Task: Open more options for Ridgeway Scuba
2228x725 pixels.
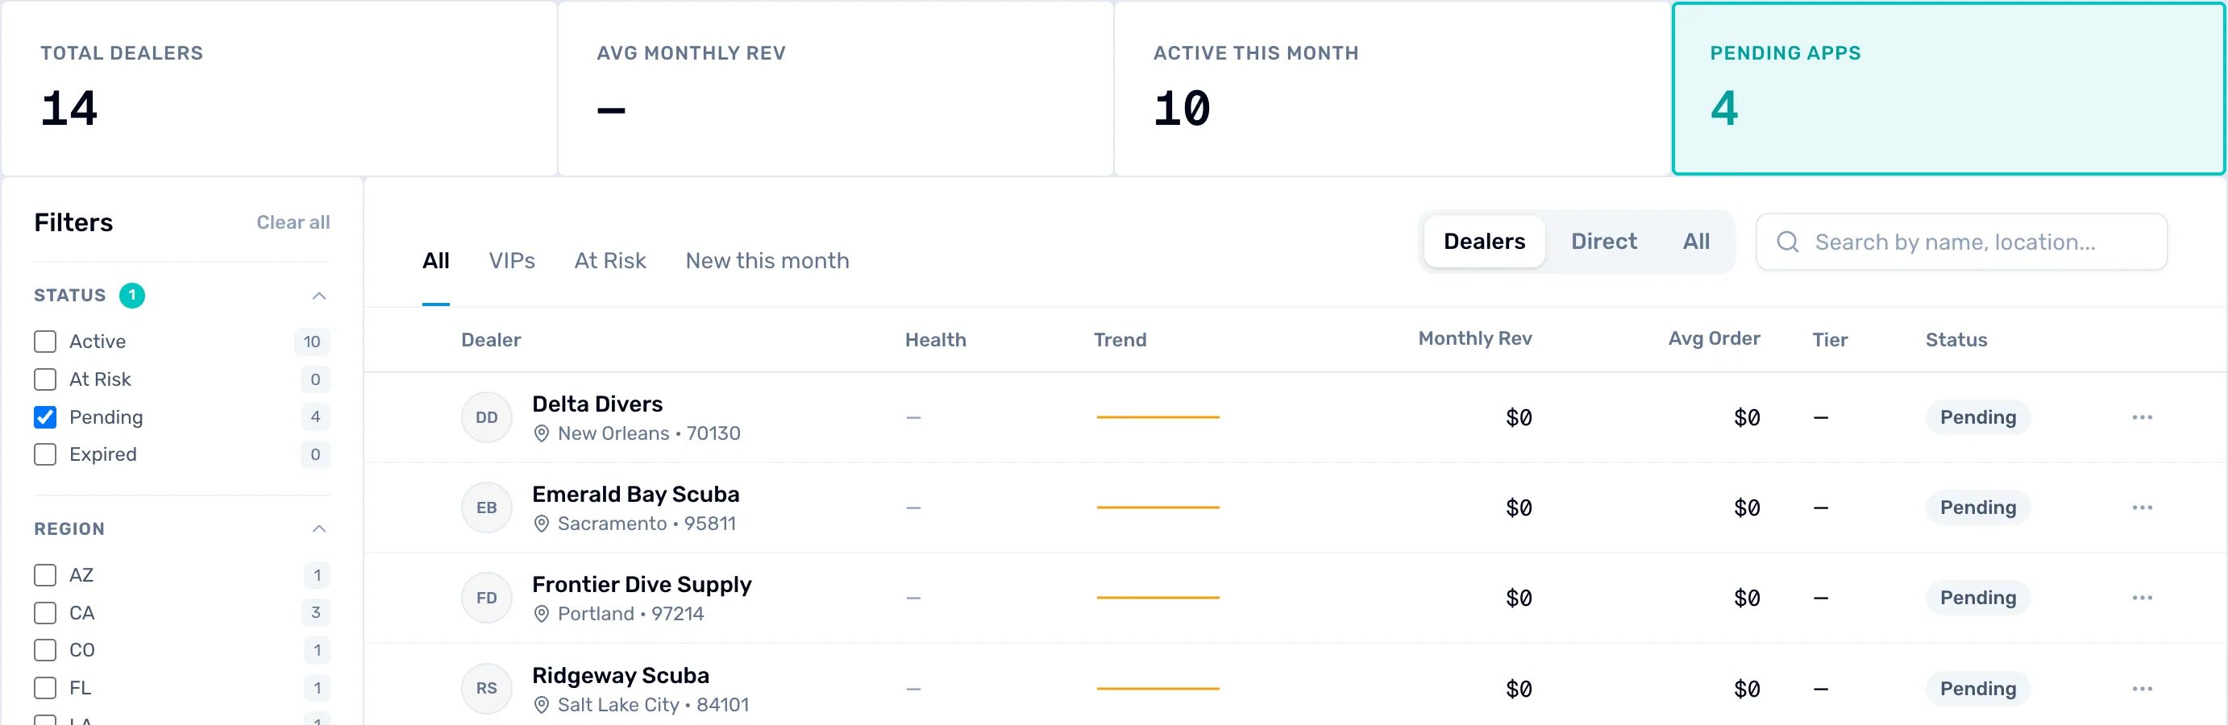Action: (x=2142, y=689)
